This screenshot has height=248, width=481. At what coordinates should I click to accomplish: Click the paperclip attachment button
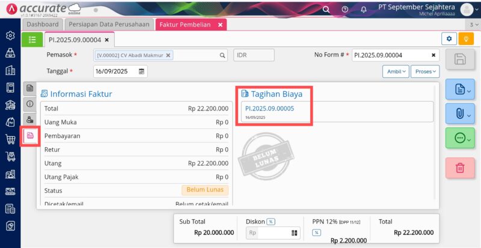(460, 113)
